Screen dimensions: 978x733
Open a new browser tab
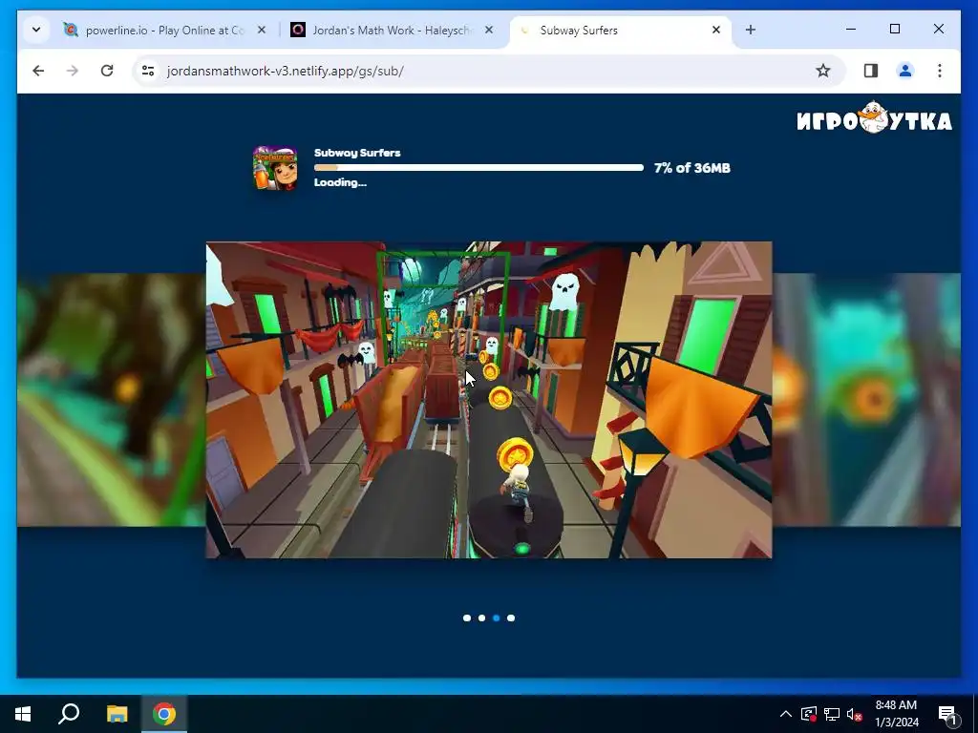point(751,30)
